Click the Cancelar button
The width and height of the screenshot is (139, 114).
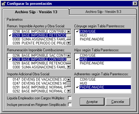[118, 102]
